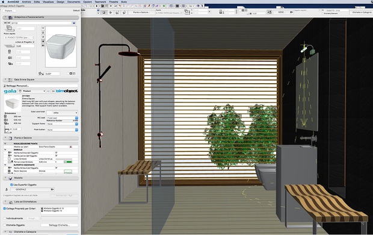
Task: Open the Visualizza menu
Action: (48, 2)
